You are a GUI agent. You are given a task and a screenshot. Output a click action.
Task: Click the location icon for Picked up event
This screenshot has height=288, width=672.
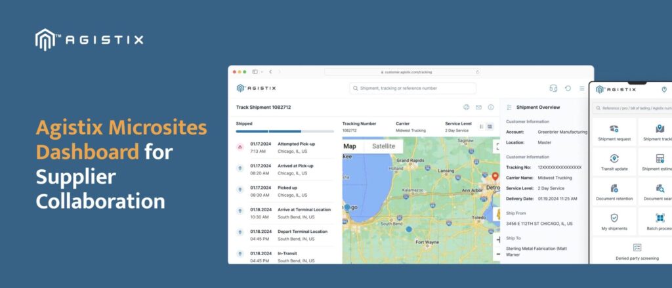240,190
